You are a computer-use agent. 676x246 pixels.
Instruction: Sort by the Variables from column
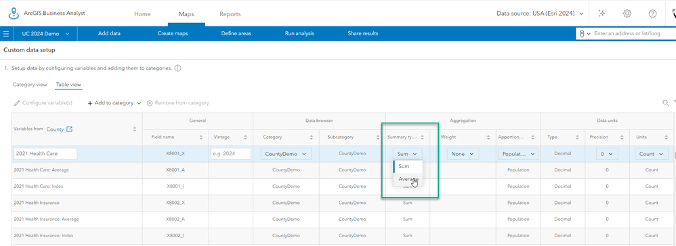coord(135,129)
